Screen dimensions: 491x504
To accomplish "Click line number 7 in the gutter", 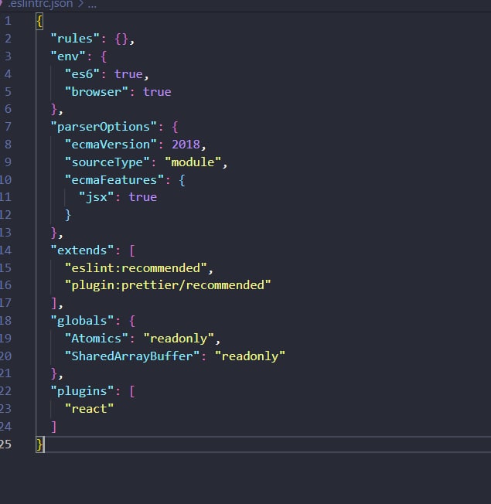I will click(x=8, y=127).
